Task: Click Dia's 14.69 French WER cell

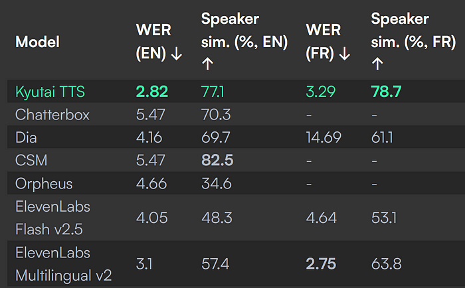Action: click(x=324, y=137)
